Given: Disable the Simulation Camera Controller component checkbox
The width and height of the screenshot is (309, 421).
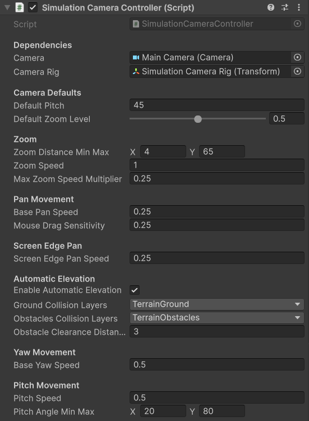Looking at the screenshot, I should pos(33,7).
